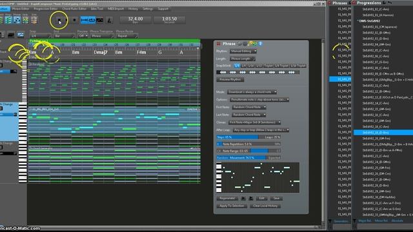The height and width of the screenshot is (232, 413).
Task: Open the Settings tab
Action: 148,8
